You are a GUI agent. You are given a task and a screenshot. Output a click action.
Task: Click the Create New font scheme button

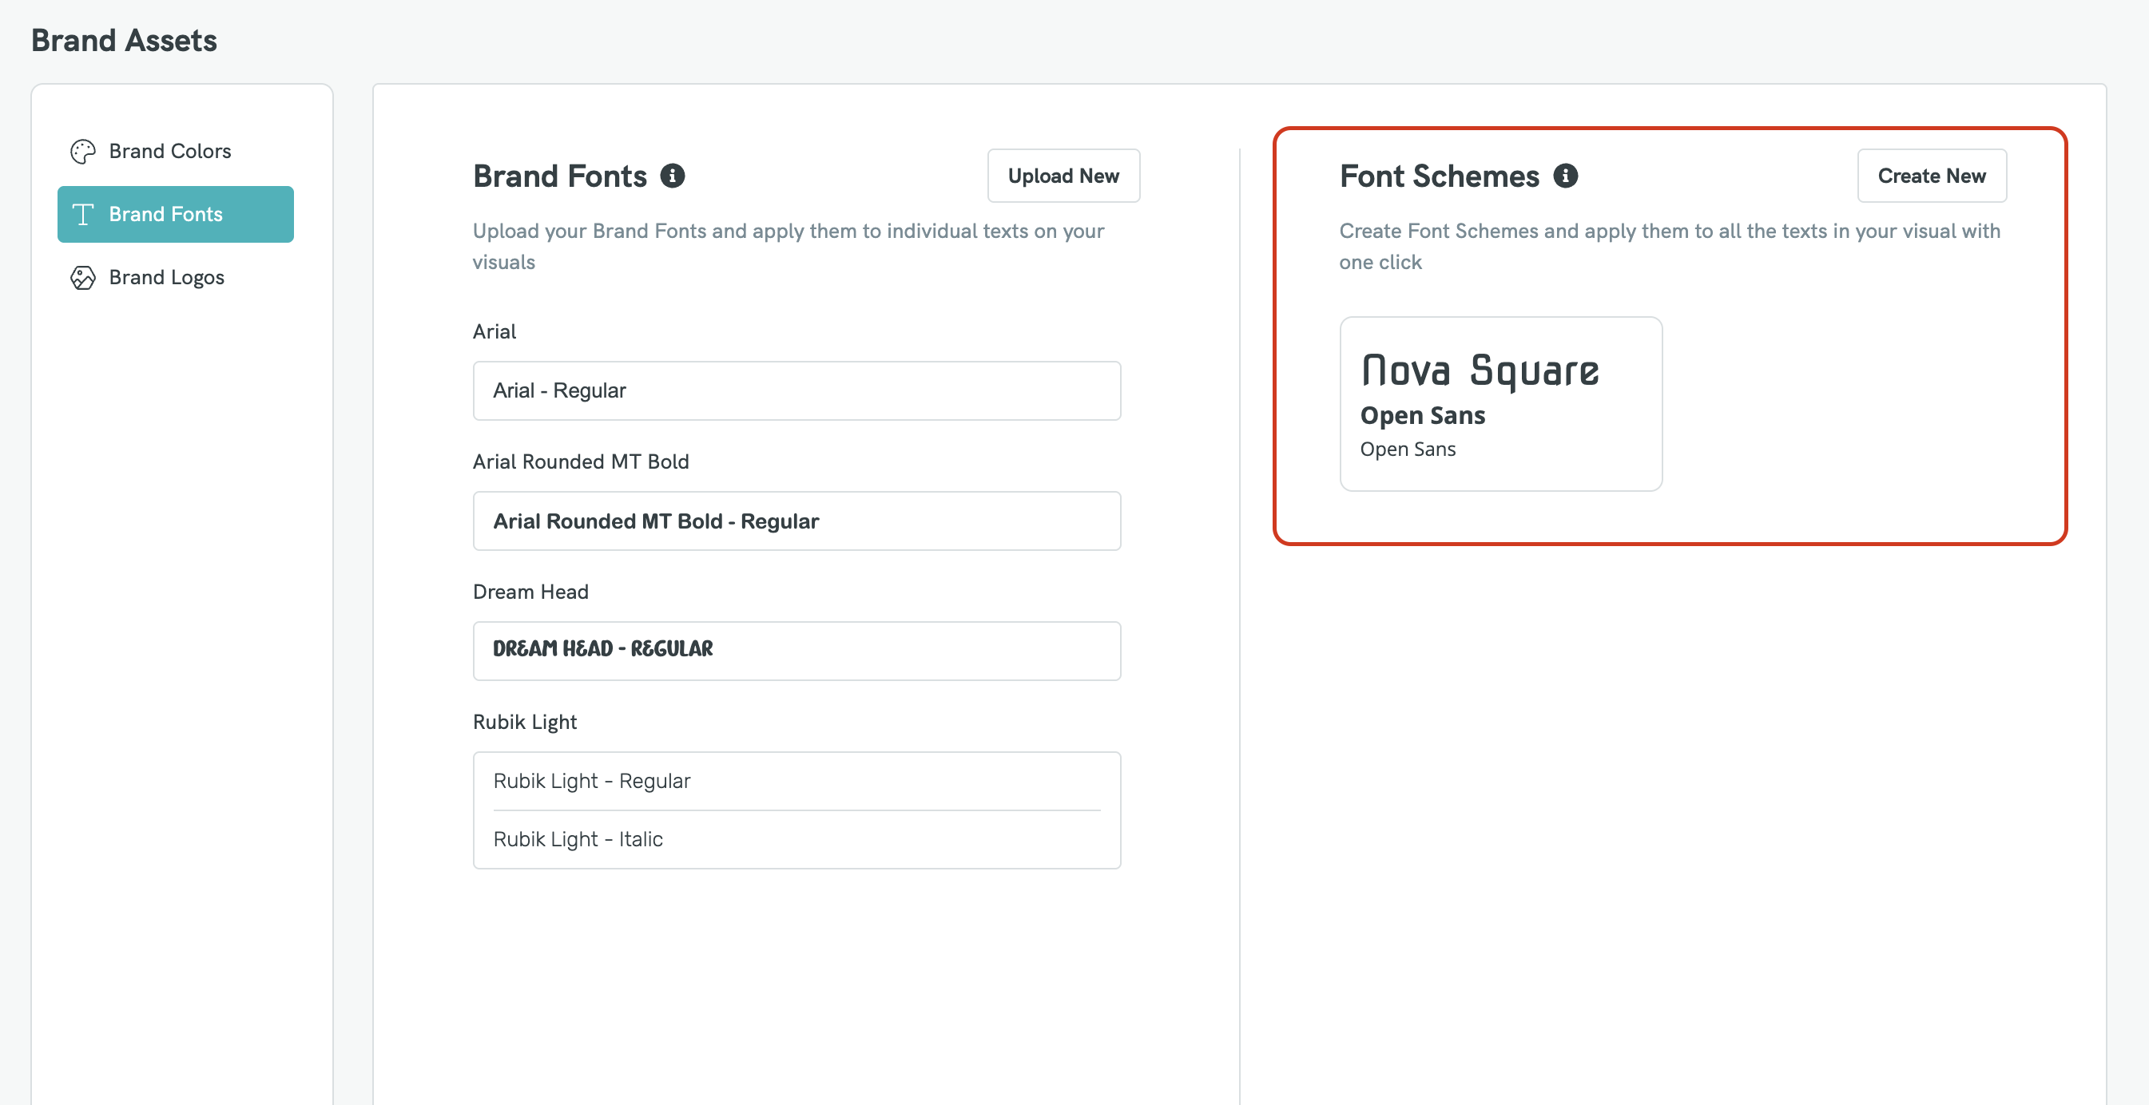pos(1931,176)
